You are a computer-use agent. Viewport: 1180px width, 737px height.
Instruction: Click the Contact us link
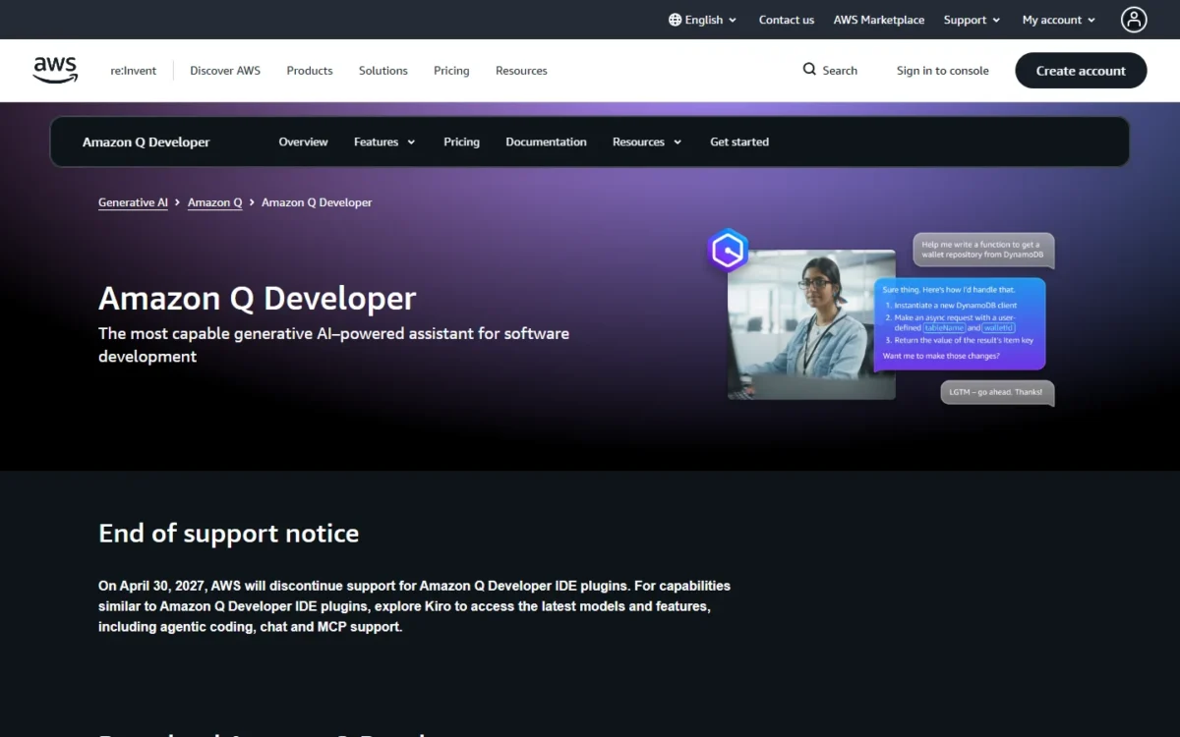coord(787,20)
